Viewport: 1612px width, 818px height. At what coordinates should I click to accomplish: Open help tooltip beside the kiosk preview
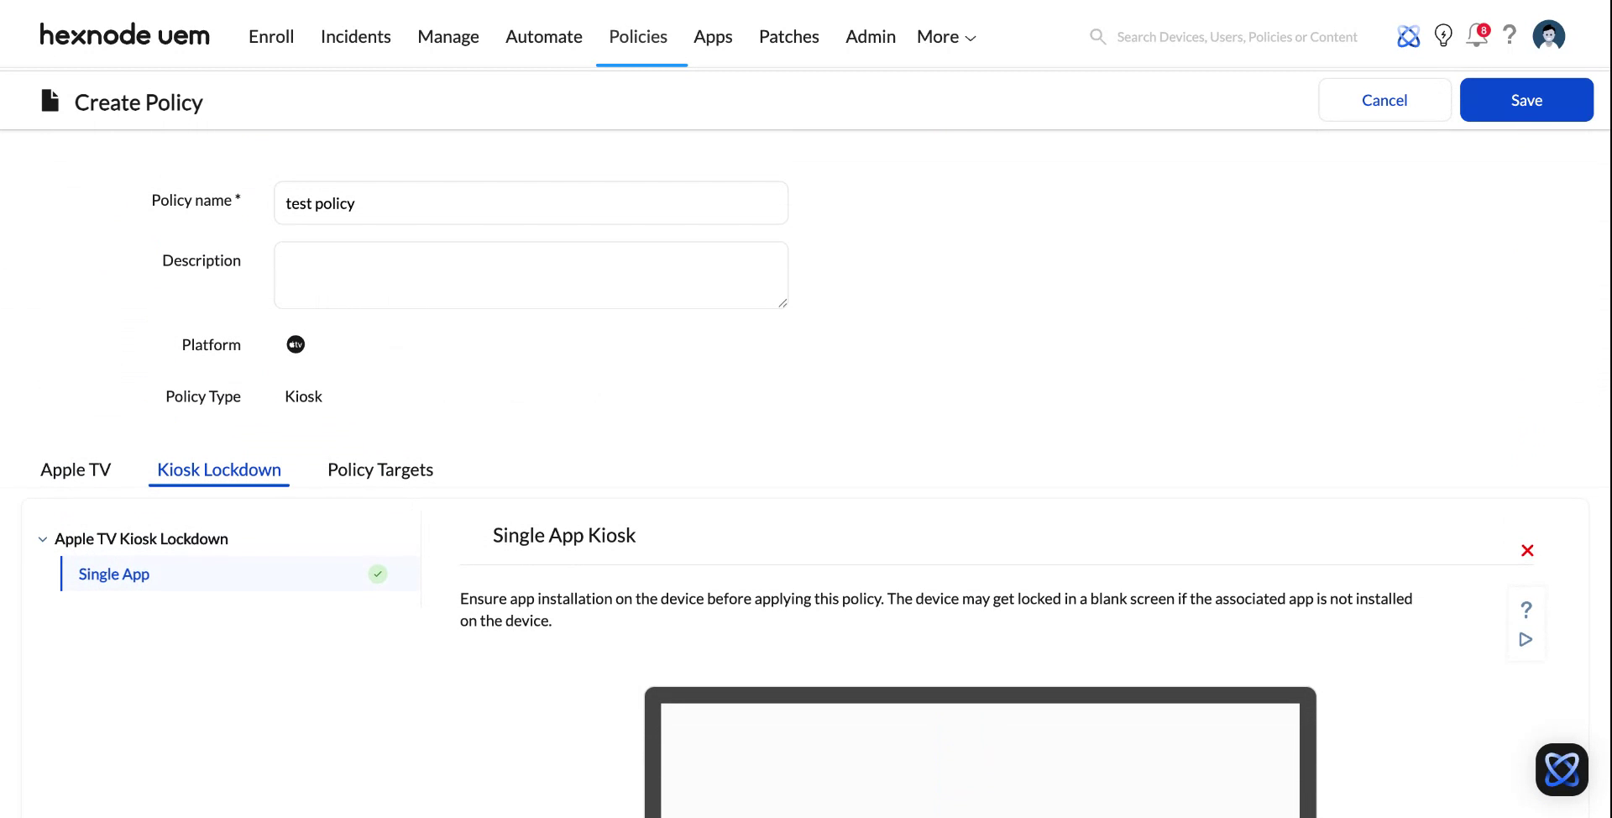click(1526, 610)
